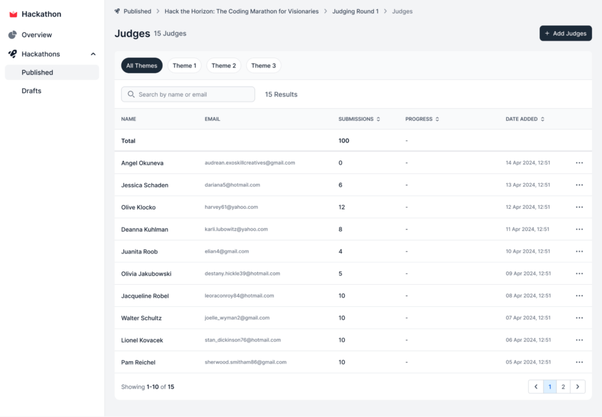Select the Theme 3 filter
This screenshot has height=417, width=602.
pos(263,66)
